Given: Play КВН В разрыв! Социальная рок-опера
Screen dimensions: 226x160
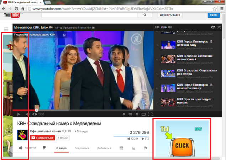Looking at the screenshot, I should tap(197, 72).
